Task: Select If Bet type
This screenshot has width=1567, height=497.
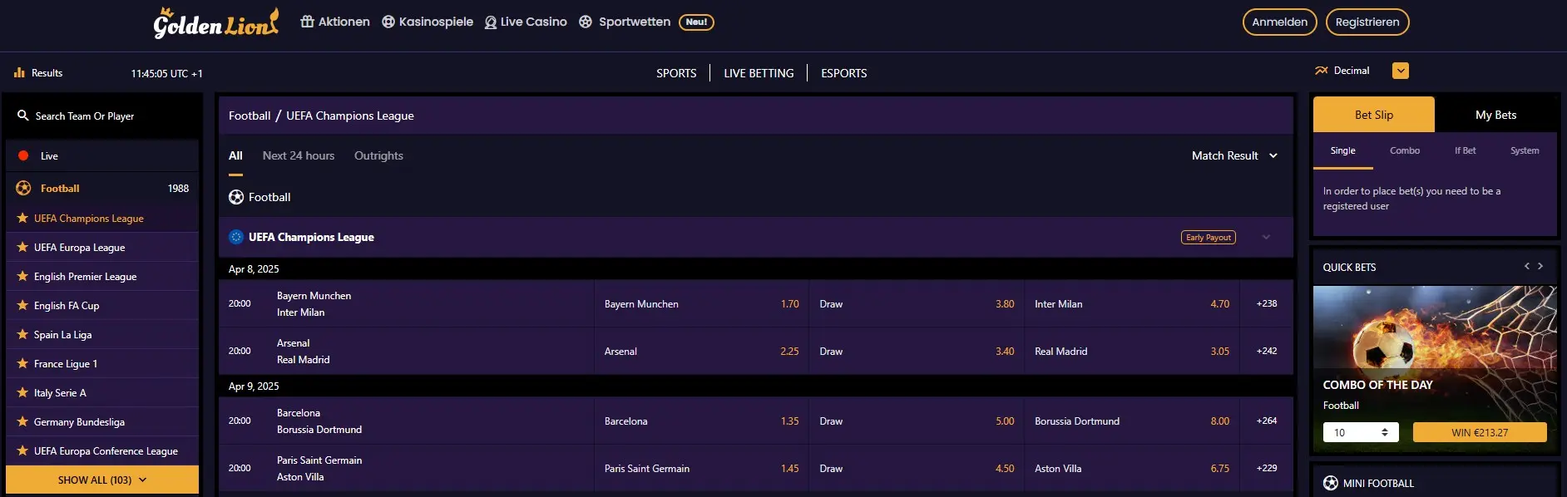Action: [1465, 150]
